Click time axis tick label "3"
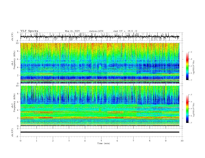The width and height of the screenshot is (205, 158). click(69, 141)
